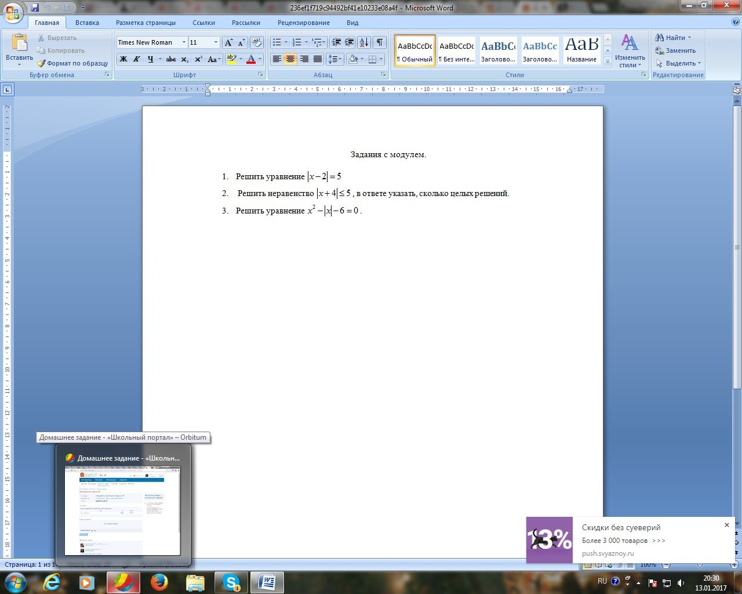Apply the yellow text highlight color
Screen dimensions: 742x594
[x=231, y=59]
